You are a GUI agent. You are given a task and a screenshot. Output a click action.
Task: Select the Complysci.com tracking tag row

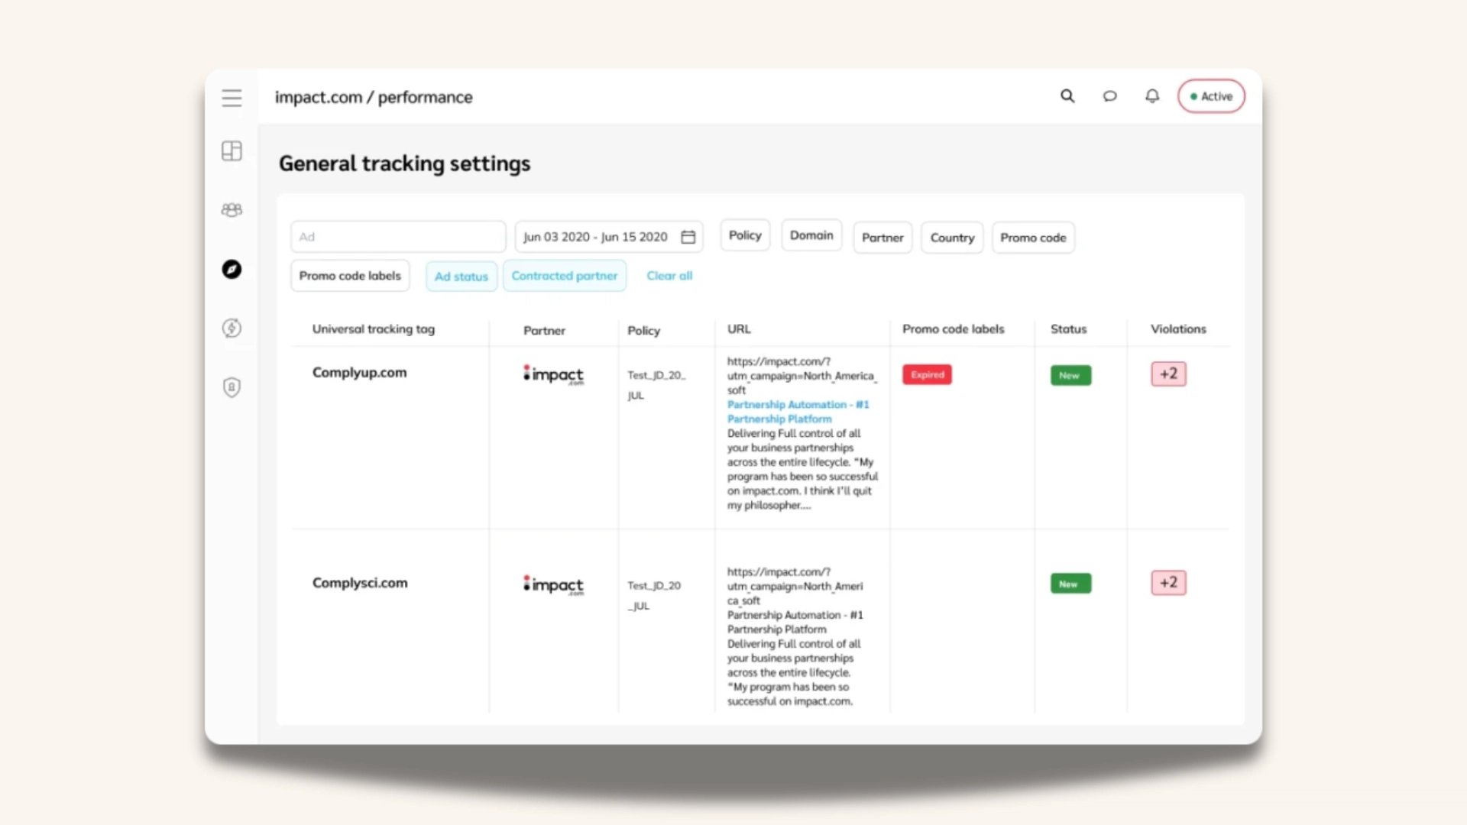click(x=360, y=583)
